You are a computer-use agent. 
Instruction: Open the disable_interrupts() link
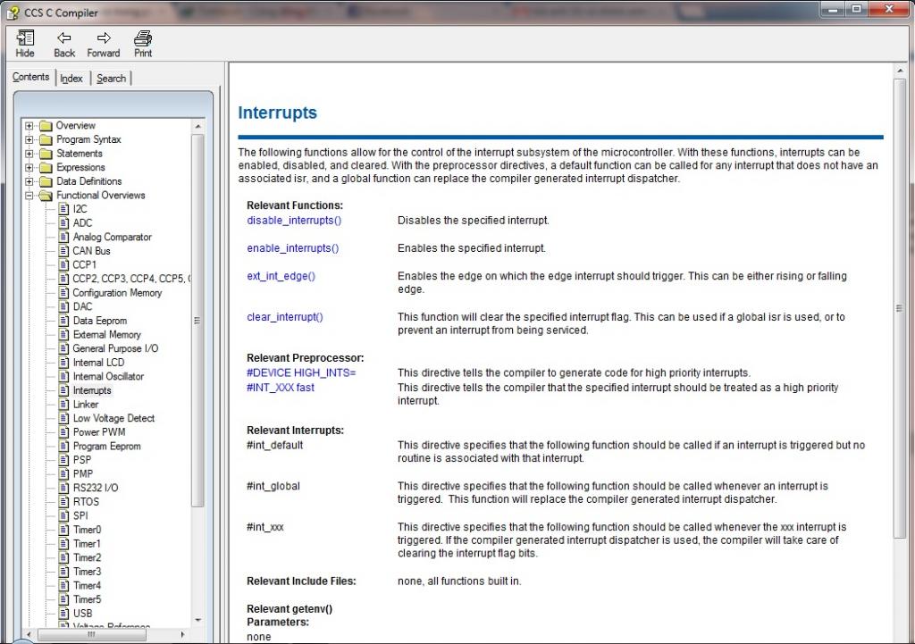click(294, 221)
